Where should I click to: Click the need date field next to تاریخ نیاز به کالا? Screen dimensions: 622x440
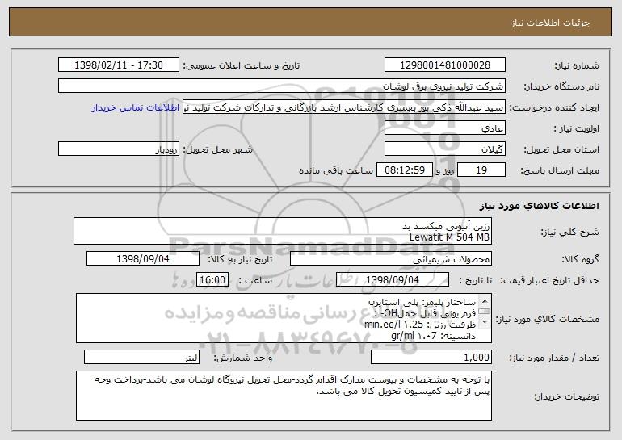pyautogui.click(x=143, y=259)
